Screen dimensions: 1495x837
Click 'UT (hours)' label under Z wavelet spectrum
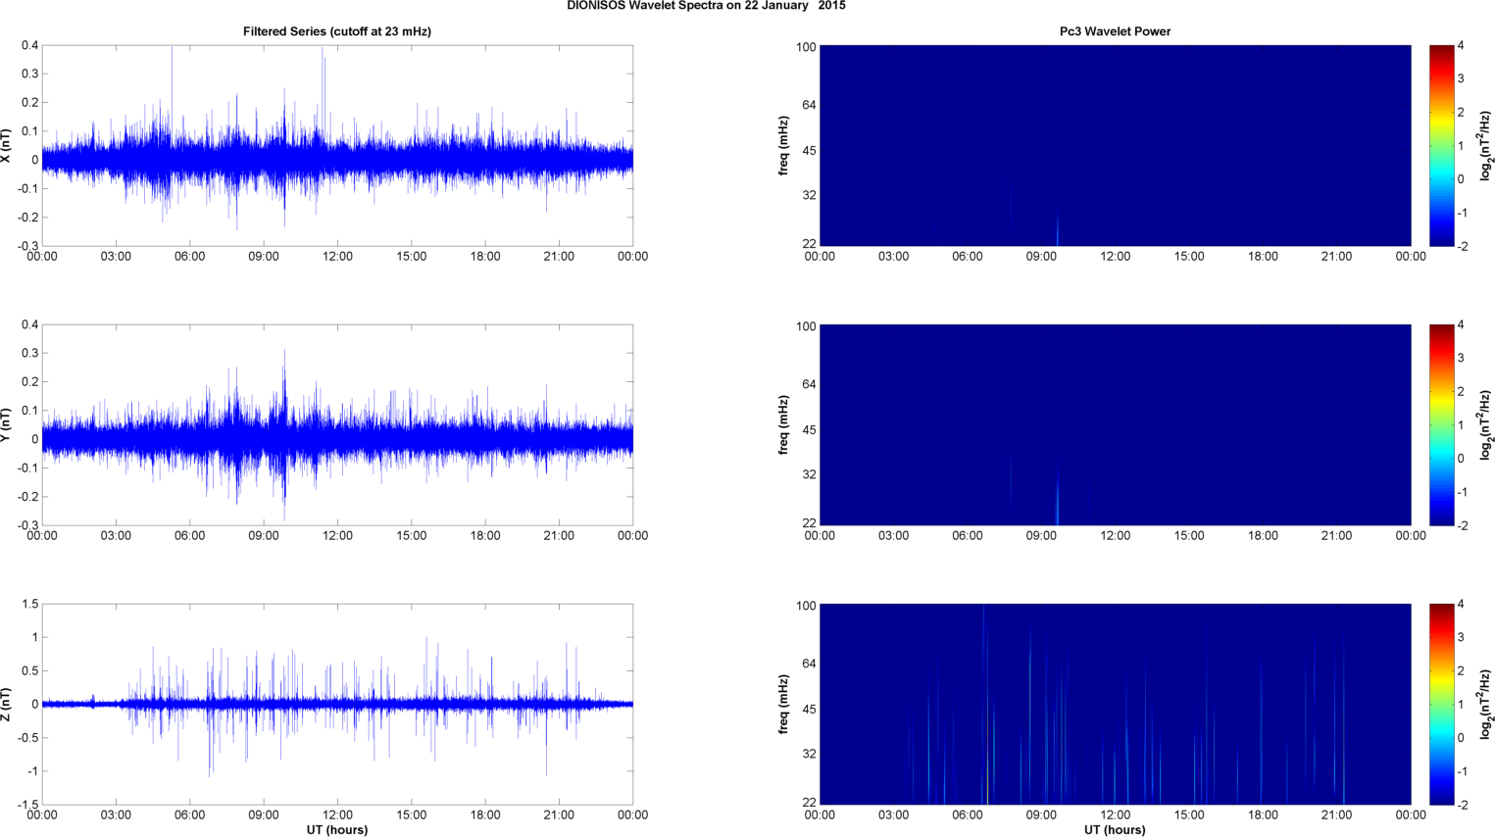click(1115, 830)
